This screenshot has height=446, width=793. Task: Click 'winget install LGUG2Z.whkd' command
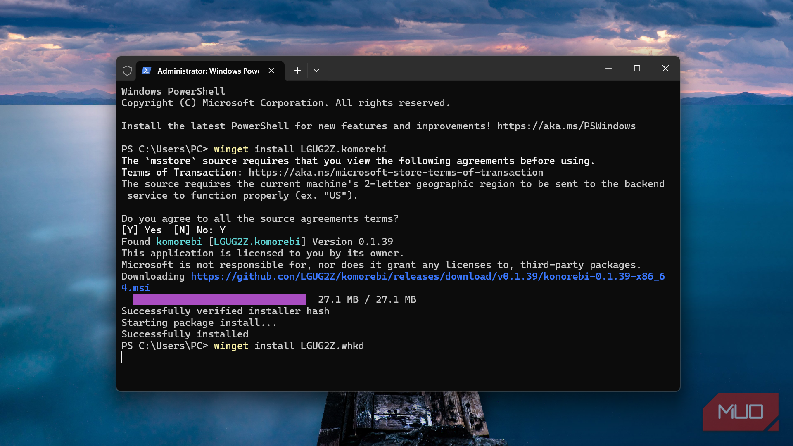(289, 346)
